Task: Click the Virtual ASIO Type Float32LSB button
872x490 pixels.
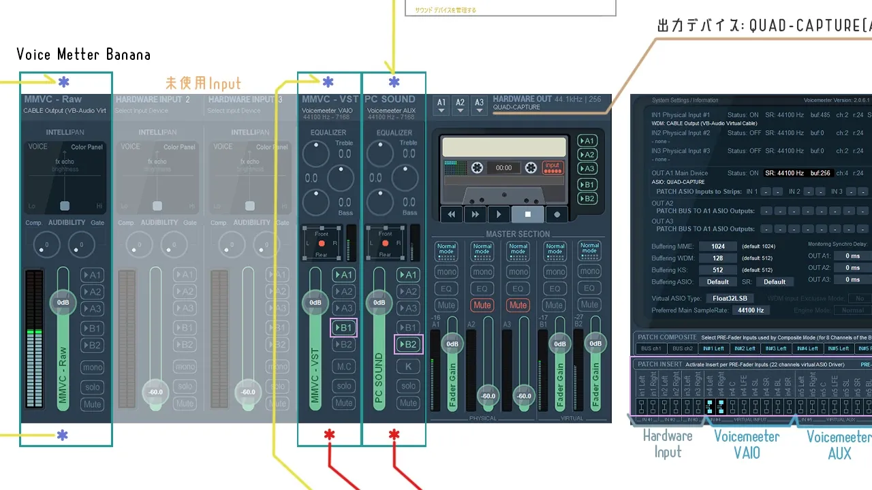Action: pos(730,298)
